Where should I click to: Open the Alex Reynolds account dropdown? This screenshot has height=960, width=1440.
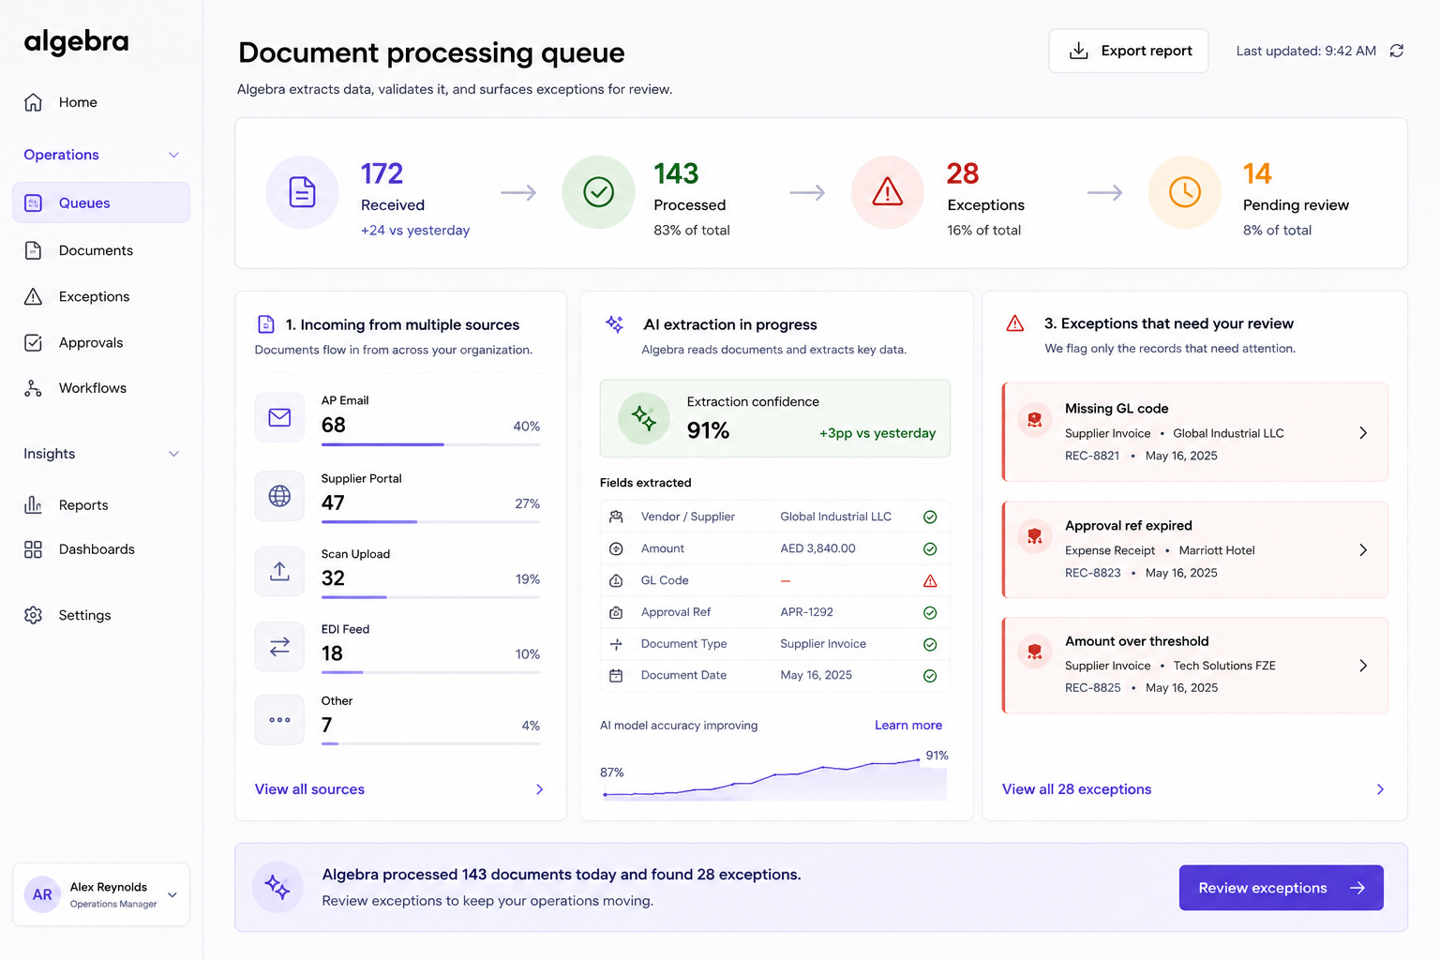point(172,895)
